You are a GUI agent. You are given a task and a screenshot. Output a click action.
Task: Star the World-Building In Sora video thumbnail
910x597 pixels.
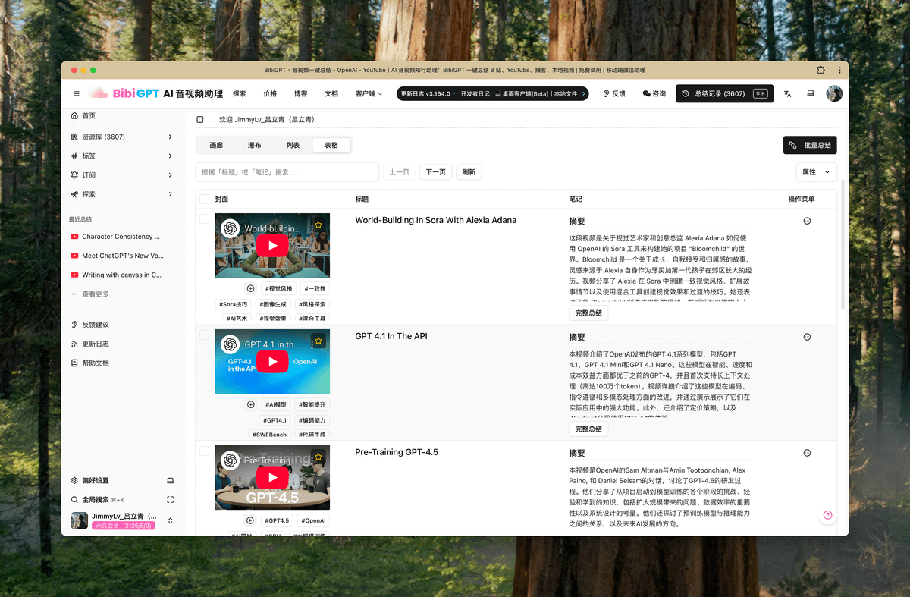coord(318,225)
